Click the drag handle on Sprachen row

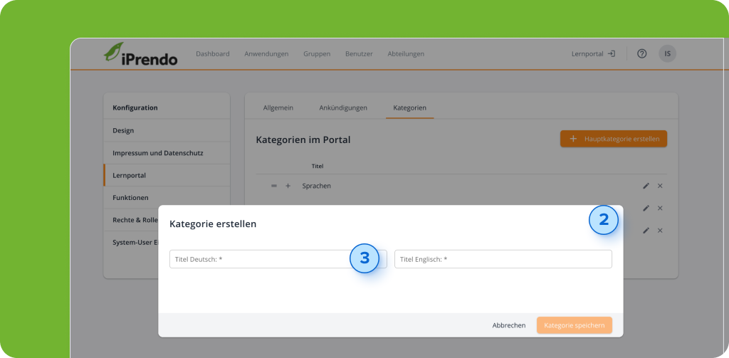click(x=273, y=186)
